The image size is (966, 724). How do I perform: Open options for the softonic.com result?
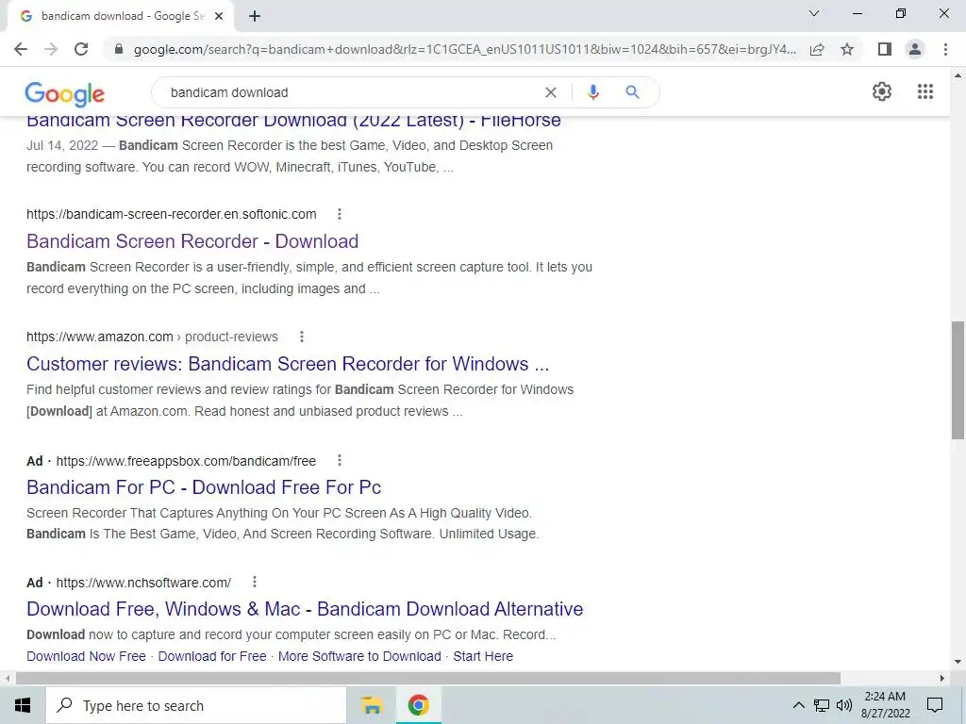pyautogui.click(x=340, y=214)
